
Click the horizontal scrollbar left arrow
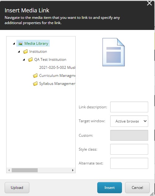click(x=9, y=170)
